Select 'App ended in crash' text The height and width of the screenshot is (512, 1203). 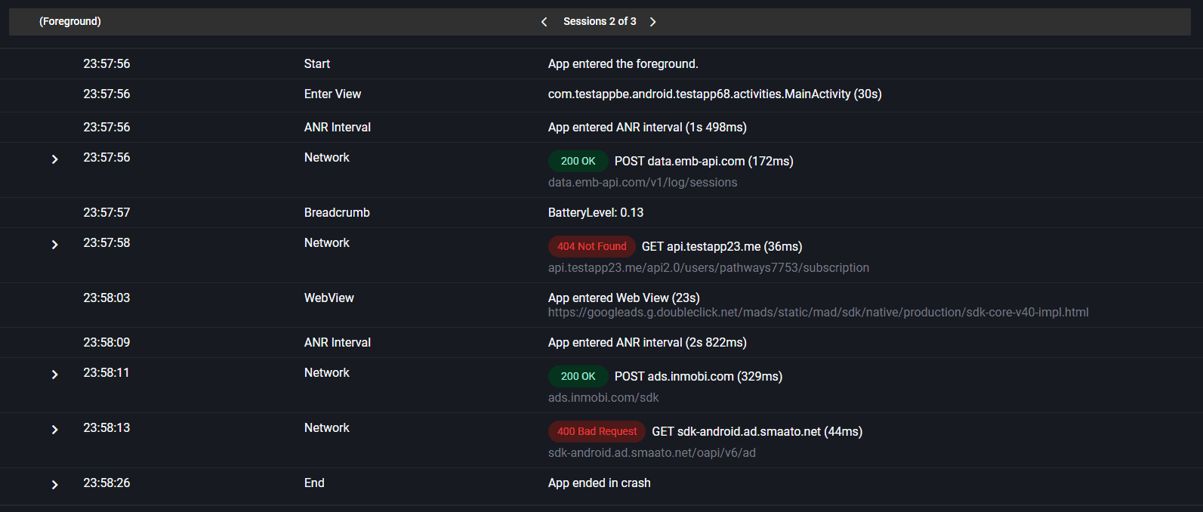[x=600, y=483]
